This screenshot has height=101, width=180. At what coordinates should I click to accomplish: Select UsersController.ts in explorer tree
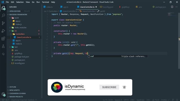tap(24, 37)
